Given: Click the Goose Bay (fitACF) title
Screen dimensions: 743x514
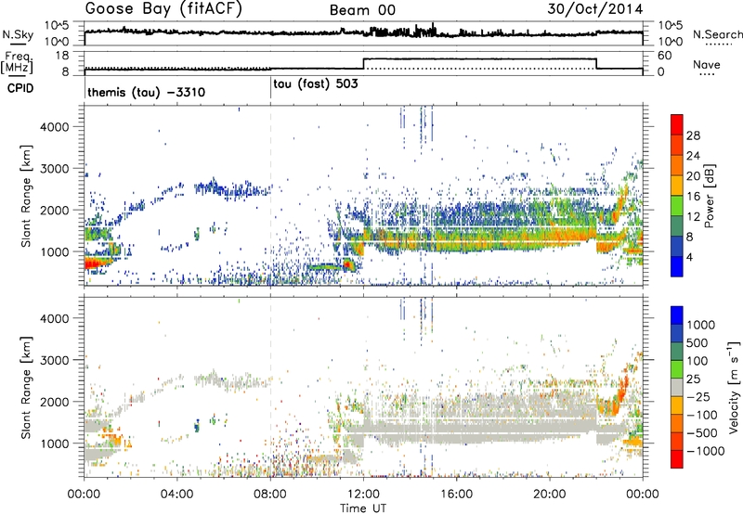Looking at the screenshot, I should [163, 9].
